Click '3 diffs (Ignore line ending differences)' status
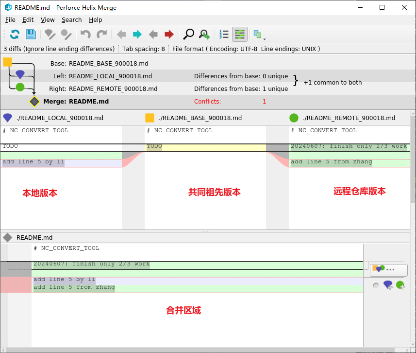 coord(59,49)
